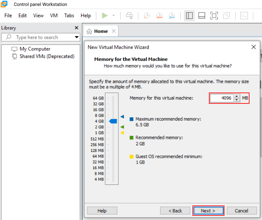Open the snapshot manager icon
The image size is (262, 220).
[172, 15]
